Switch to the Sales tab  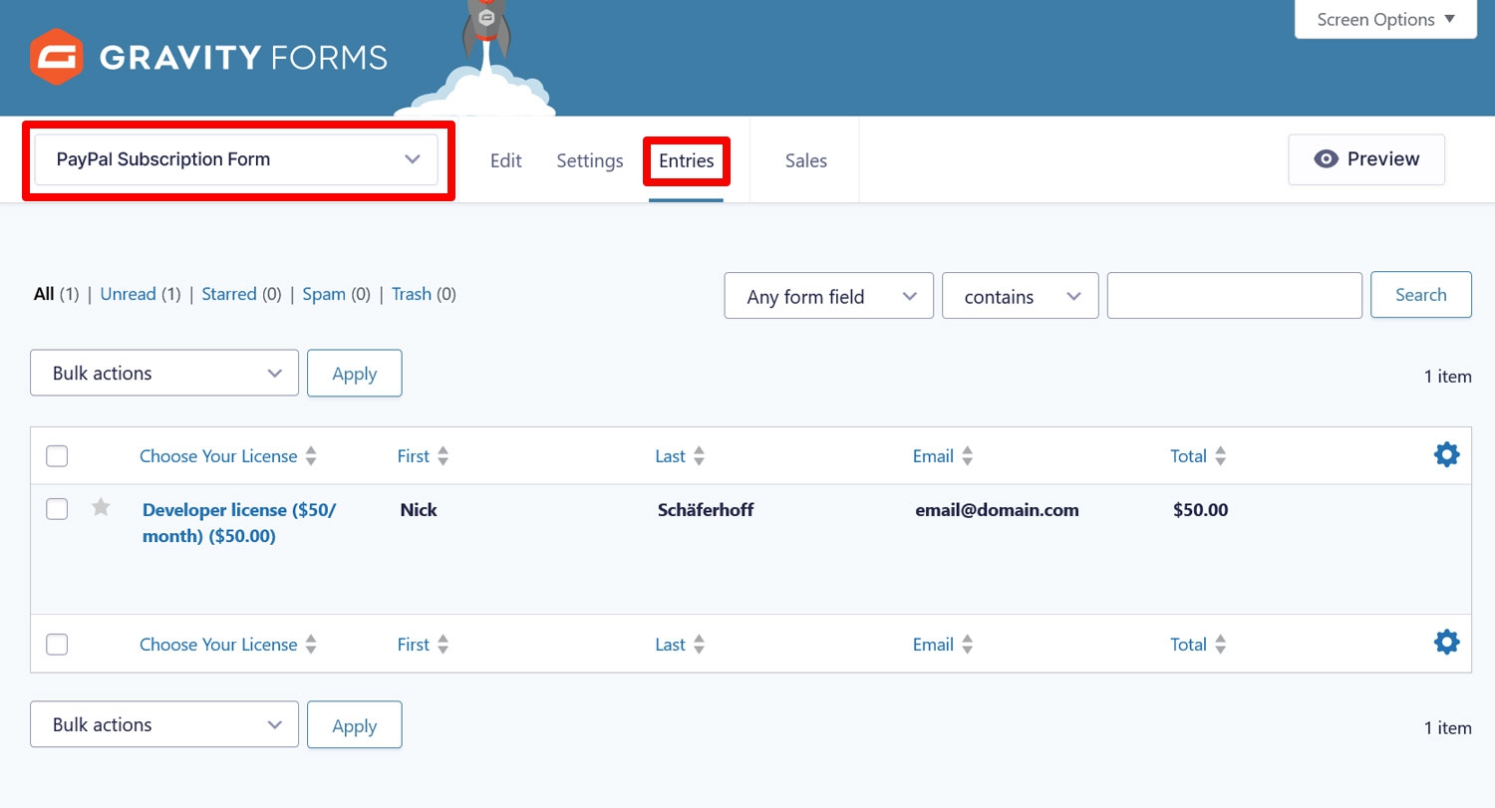[806, 160]
